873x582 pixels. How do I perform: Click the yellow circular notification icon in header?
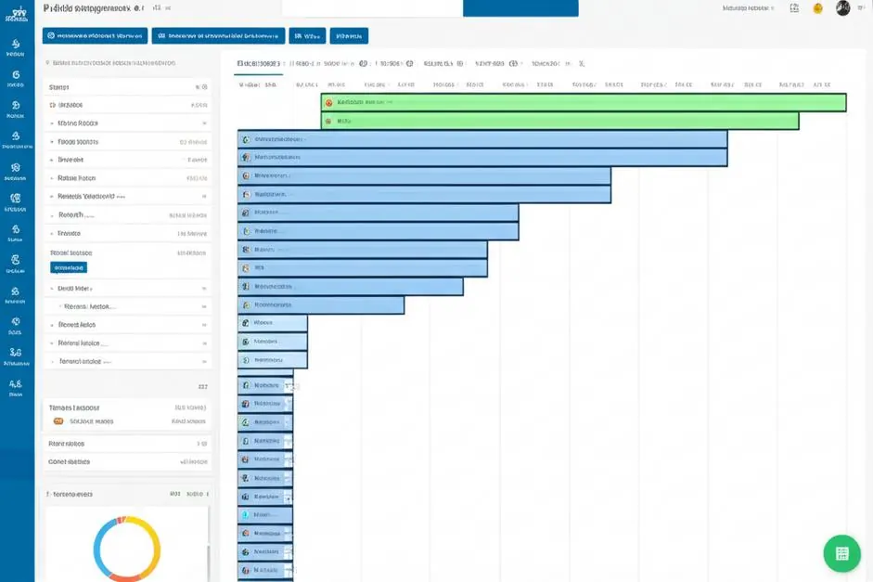click(817, 8)
